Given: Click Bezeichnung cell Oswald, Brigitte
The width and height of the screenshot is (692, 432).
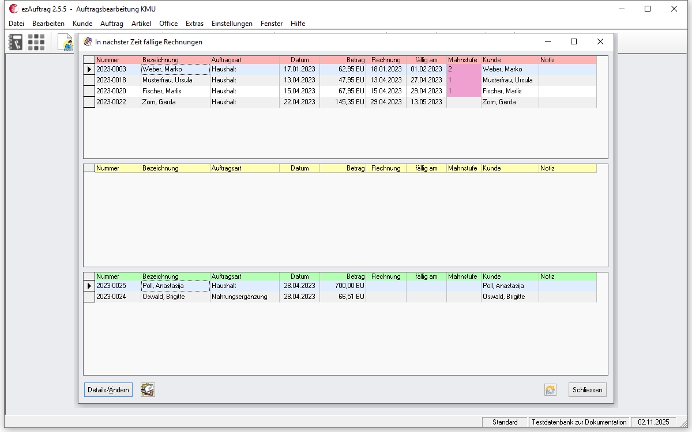Looking at the screenshot, I should pyautogui.click(x=176, y=297).
